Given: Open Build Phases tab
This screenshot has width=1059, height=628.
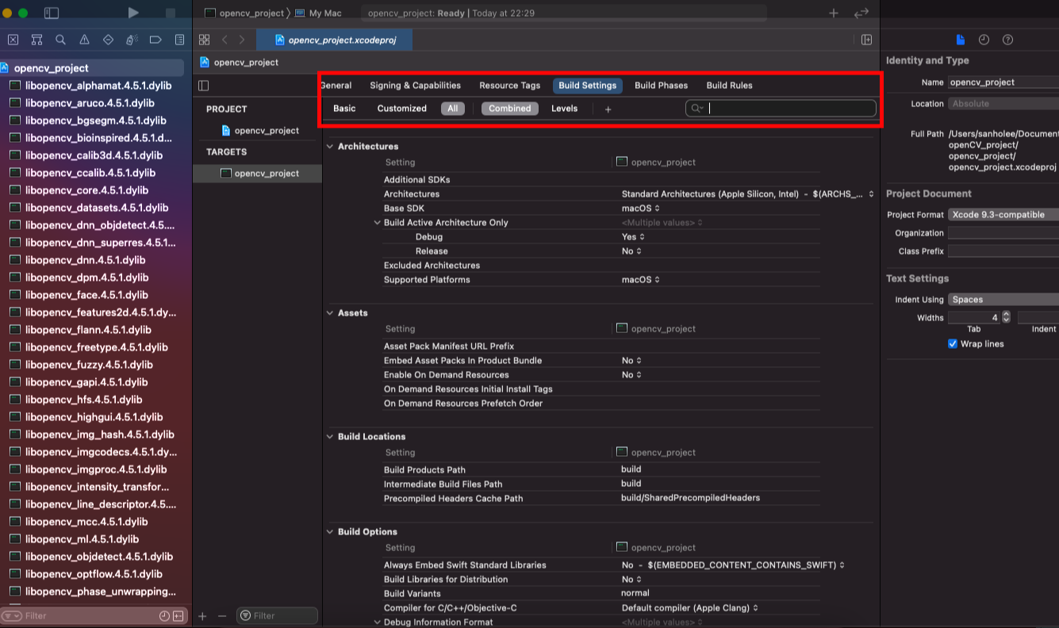Looking at the screenshot, I should click(x=661, y=86).
